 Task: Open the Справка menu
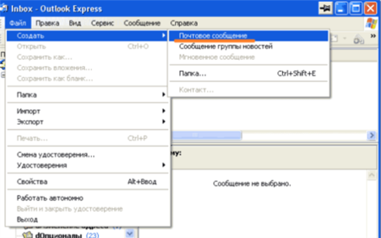tap(184, 23)
